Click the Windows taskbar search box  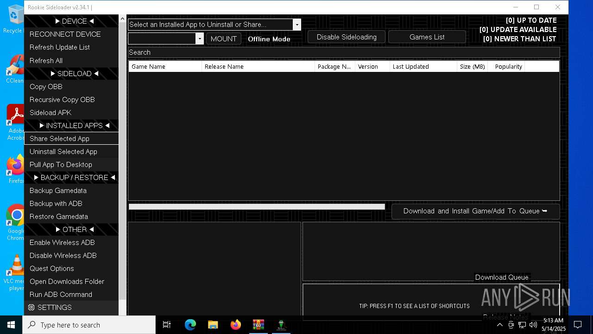coord(89,325)
